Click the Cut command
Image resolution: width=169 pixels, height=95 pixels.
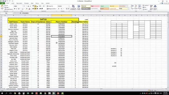pos(6,6)
